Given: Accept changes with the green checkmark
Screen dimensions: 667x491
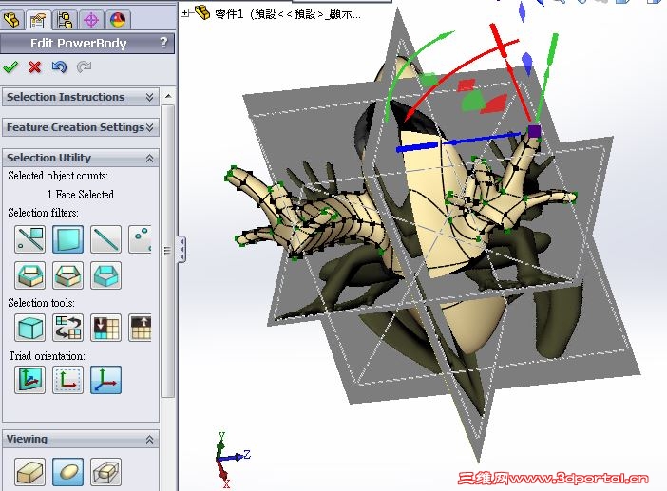Looking at the screenshot, I should [10, 66].
